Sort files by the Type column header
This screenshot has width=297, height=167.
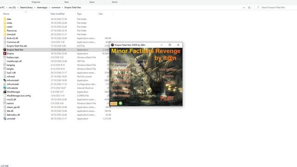[79, 14]
